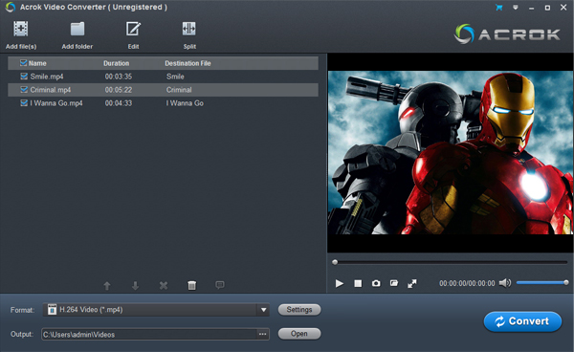Click destination file name Criminal
This screenshot has height=352, width=574.
(x=179, y=90)
